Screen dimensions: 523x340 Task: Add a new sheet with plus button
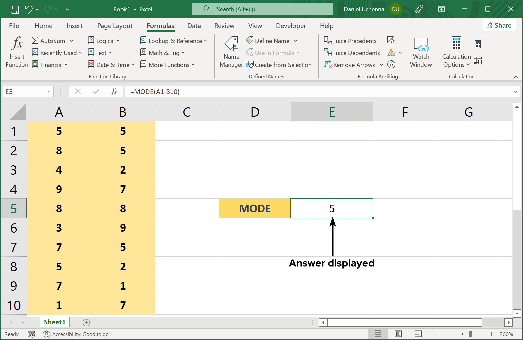tap(86, 322)
